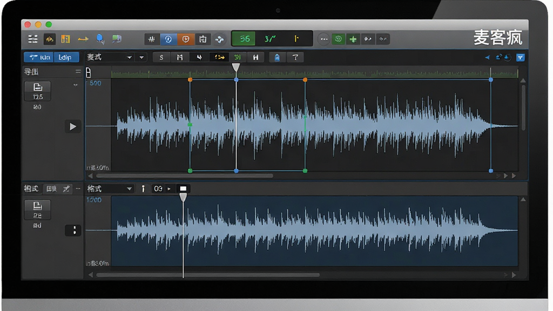This screenshot has width=553, height=311.
Task: Select the 格式 tab in lower left panel
Action: [31, 188]
